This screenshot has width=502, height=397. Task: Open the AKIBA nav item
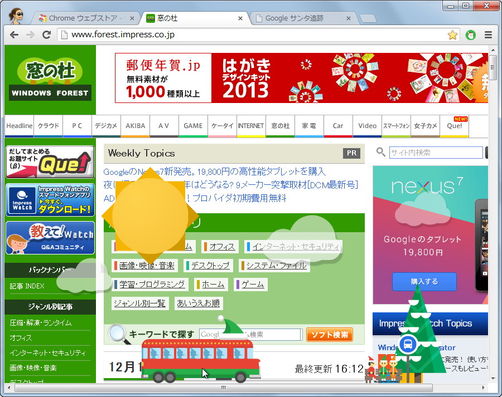pyautogui.click(x=135, y=126)
